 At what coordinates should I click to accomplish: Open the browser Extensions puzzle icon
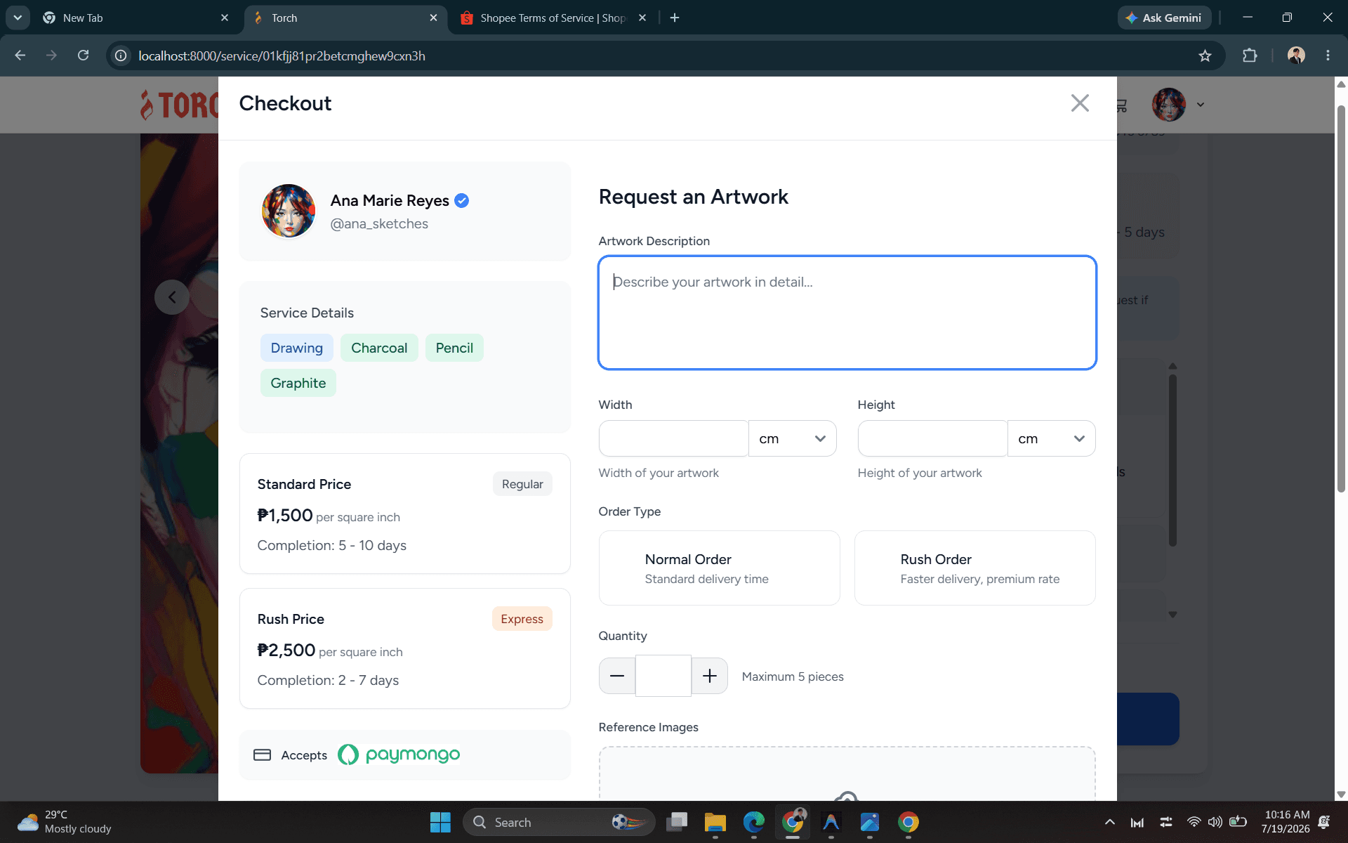click(1250, 55)
